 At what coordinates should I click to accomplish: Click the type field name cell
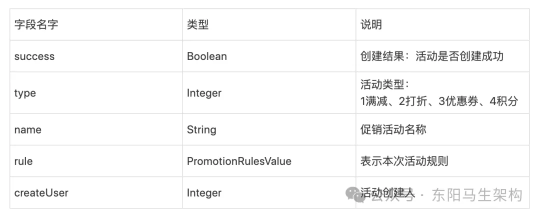coord(96,93)
